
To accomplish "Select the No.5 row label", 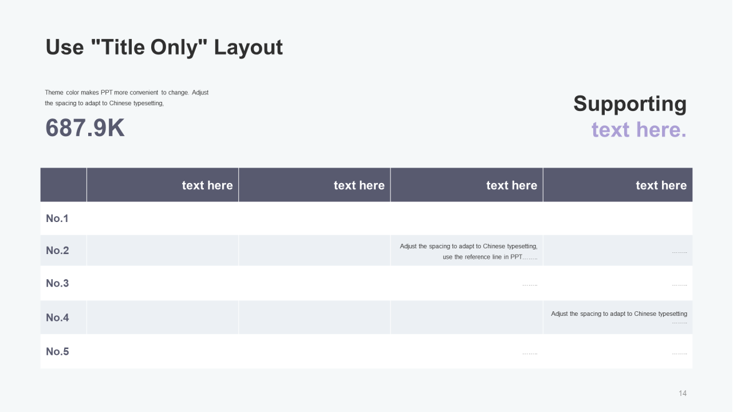I will point(57,351).
